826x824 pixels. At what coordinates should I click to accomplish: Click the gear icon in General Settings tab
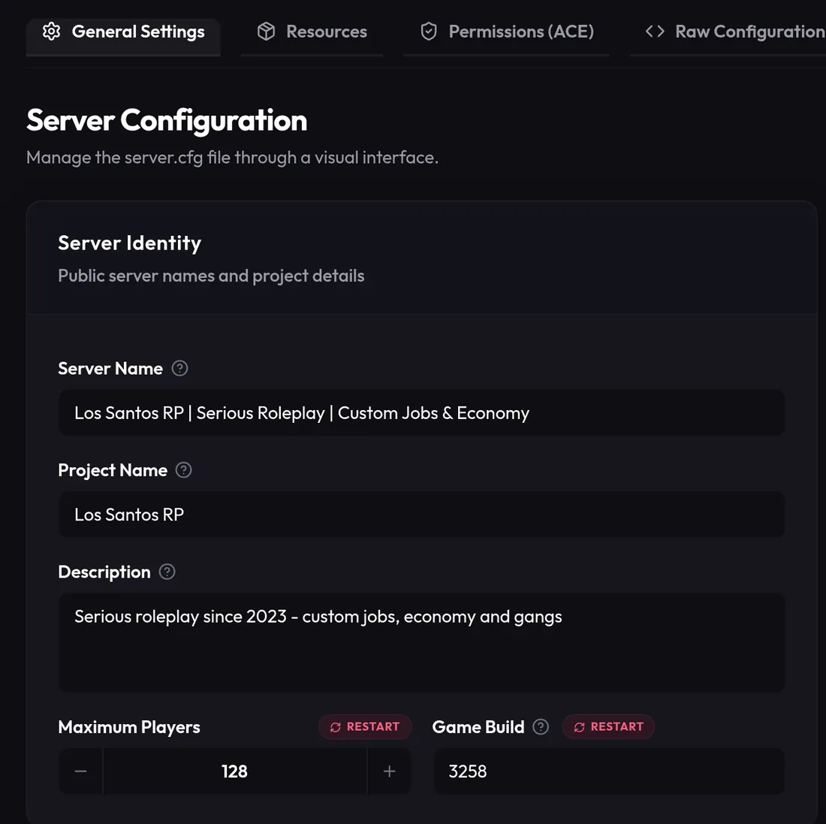click(52, 32)
